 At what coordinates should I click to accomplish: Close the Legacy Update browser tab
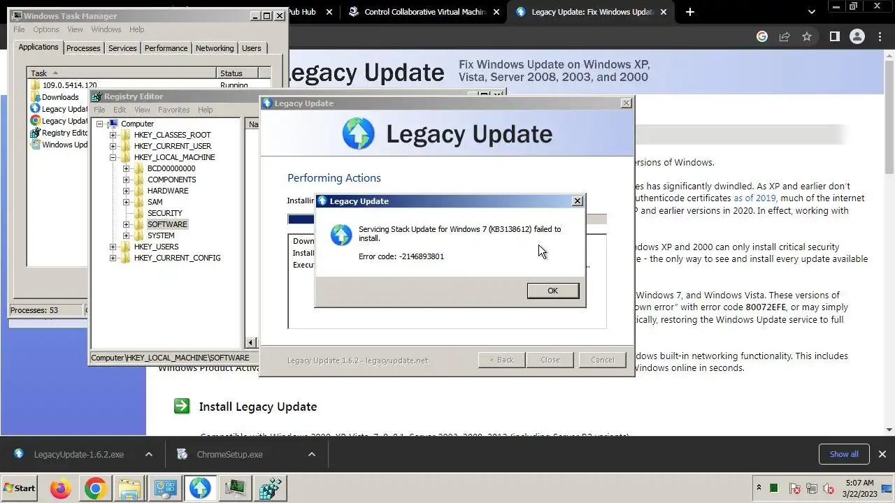point(664,12)
